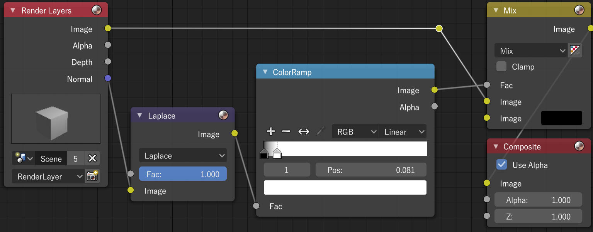Click the cube render preview thumbnail
The height and width of the screenshot is (232, 593).
pyautogui.click(x=56, y=118)
